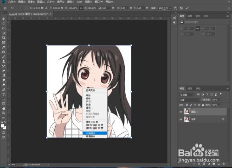The height and width of the screenshot is (168, 232).
Task: Select the Crop tool
Action: 4,37
